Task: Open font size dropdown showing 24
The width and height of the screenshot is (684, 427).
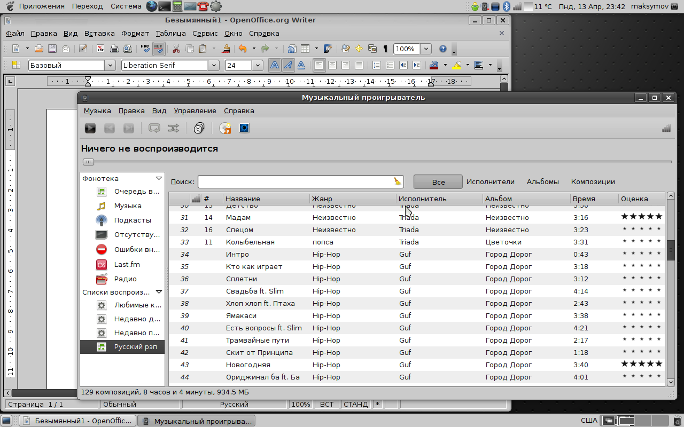Action: pyautogui.click(x=258, y=65)
